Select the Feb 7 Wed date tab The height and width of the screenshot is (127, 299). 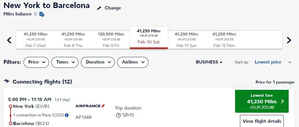click(35, 39)
